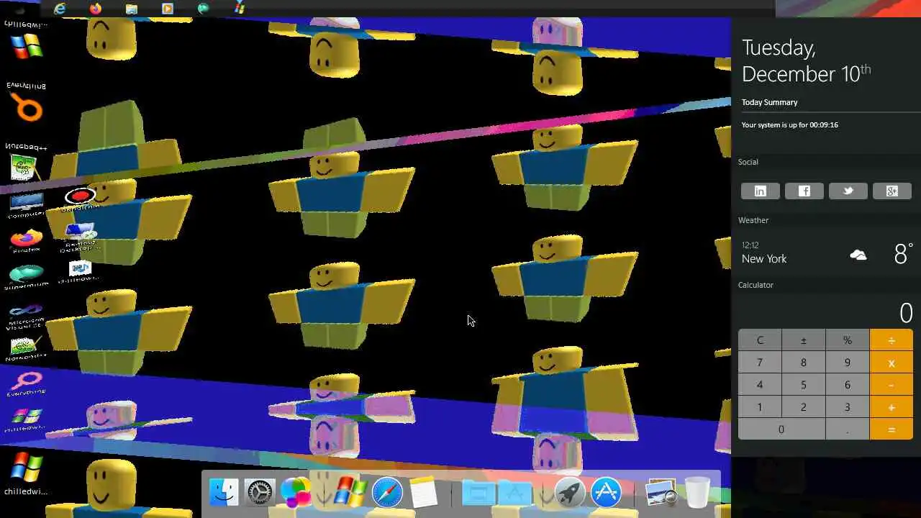921x518 pixels.
Task: Click calculator digit 8
Action: (804, 363)
